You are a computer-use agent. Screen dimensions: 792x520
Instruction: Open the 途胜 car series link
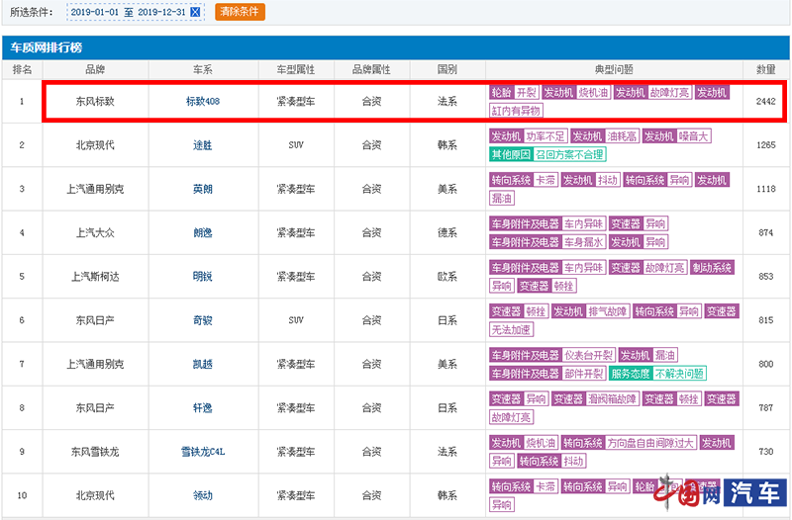click(x=202, y=145)
